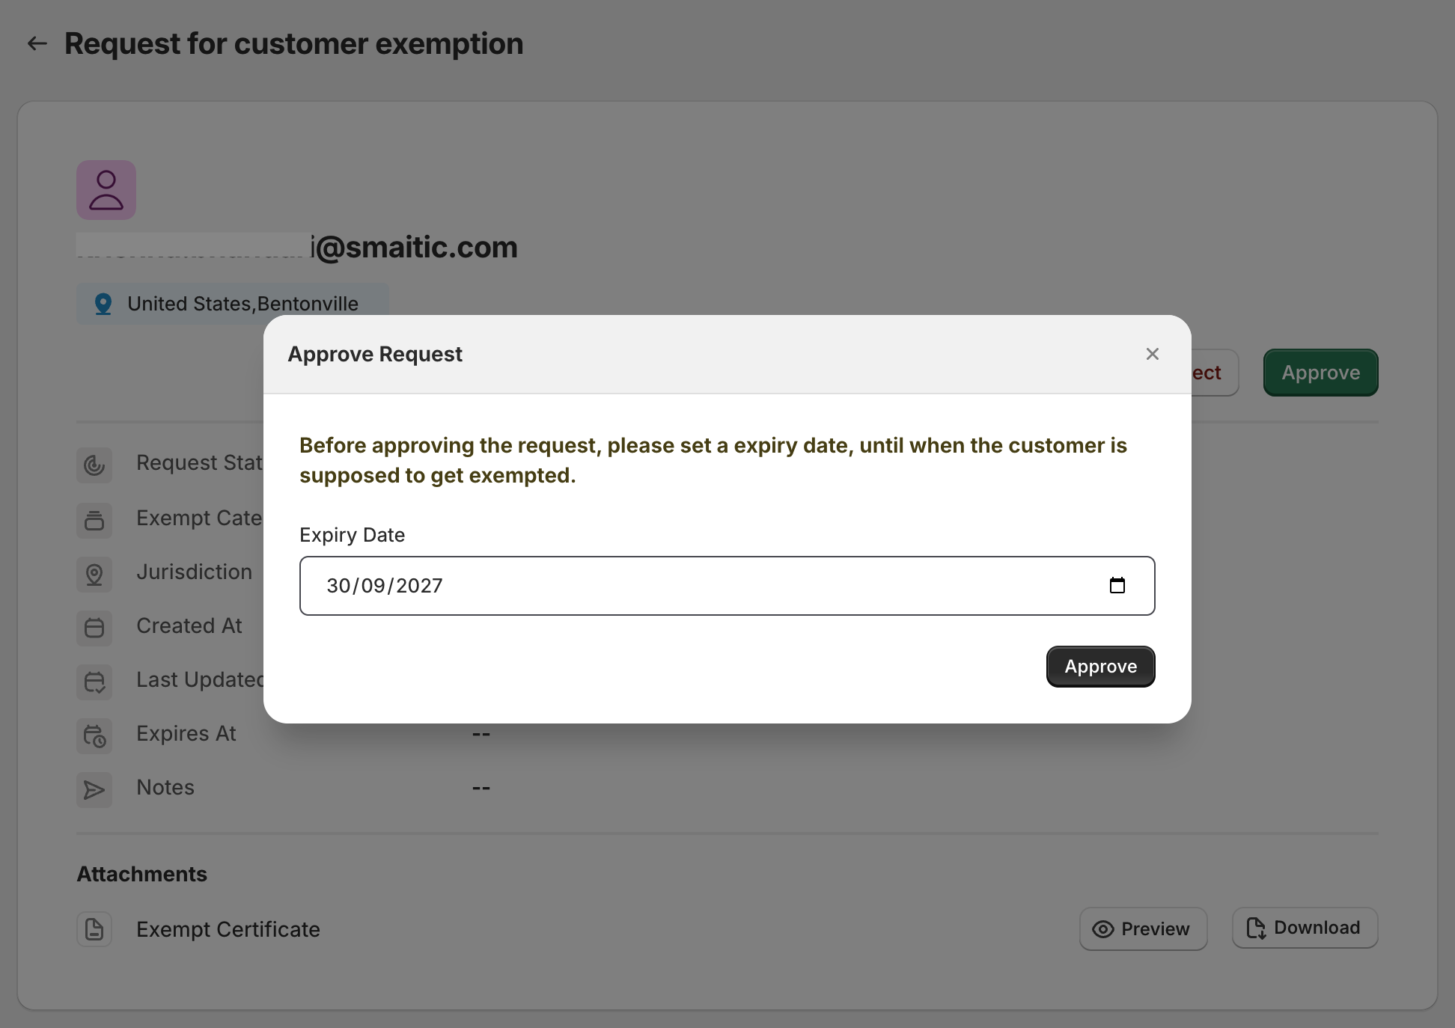Click the Exempt Certificate file icon

(x=94, y=929)
